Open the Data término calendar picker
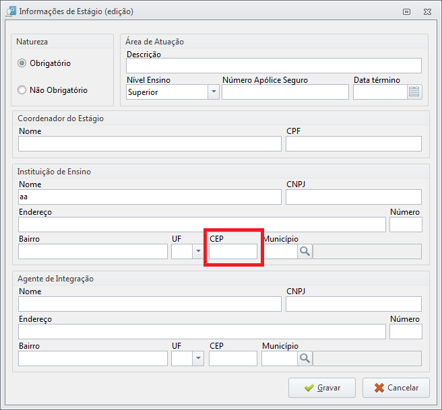The width and height of the screenshot is (442, 410). [x=414, y=92]
